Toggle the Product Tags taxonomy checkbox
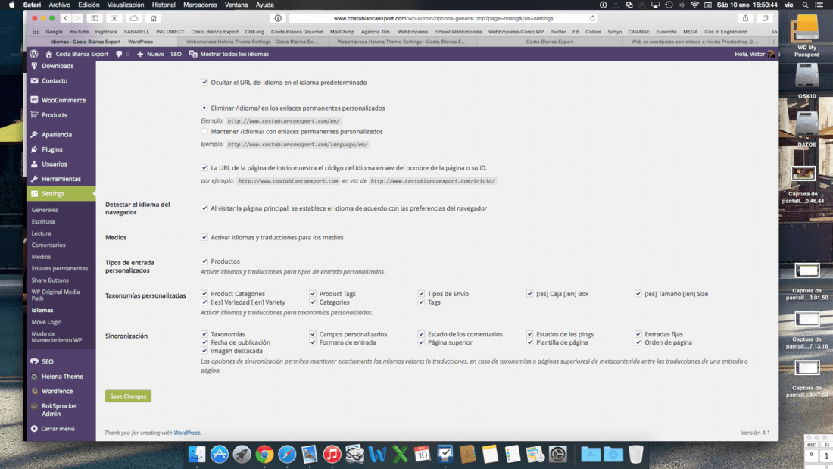833x469 pixels. 312,293
